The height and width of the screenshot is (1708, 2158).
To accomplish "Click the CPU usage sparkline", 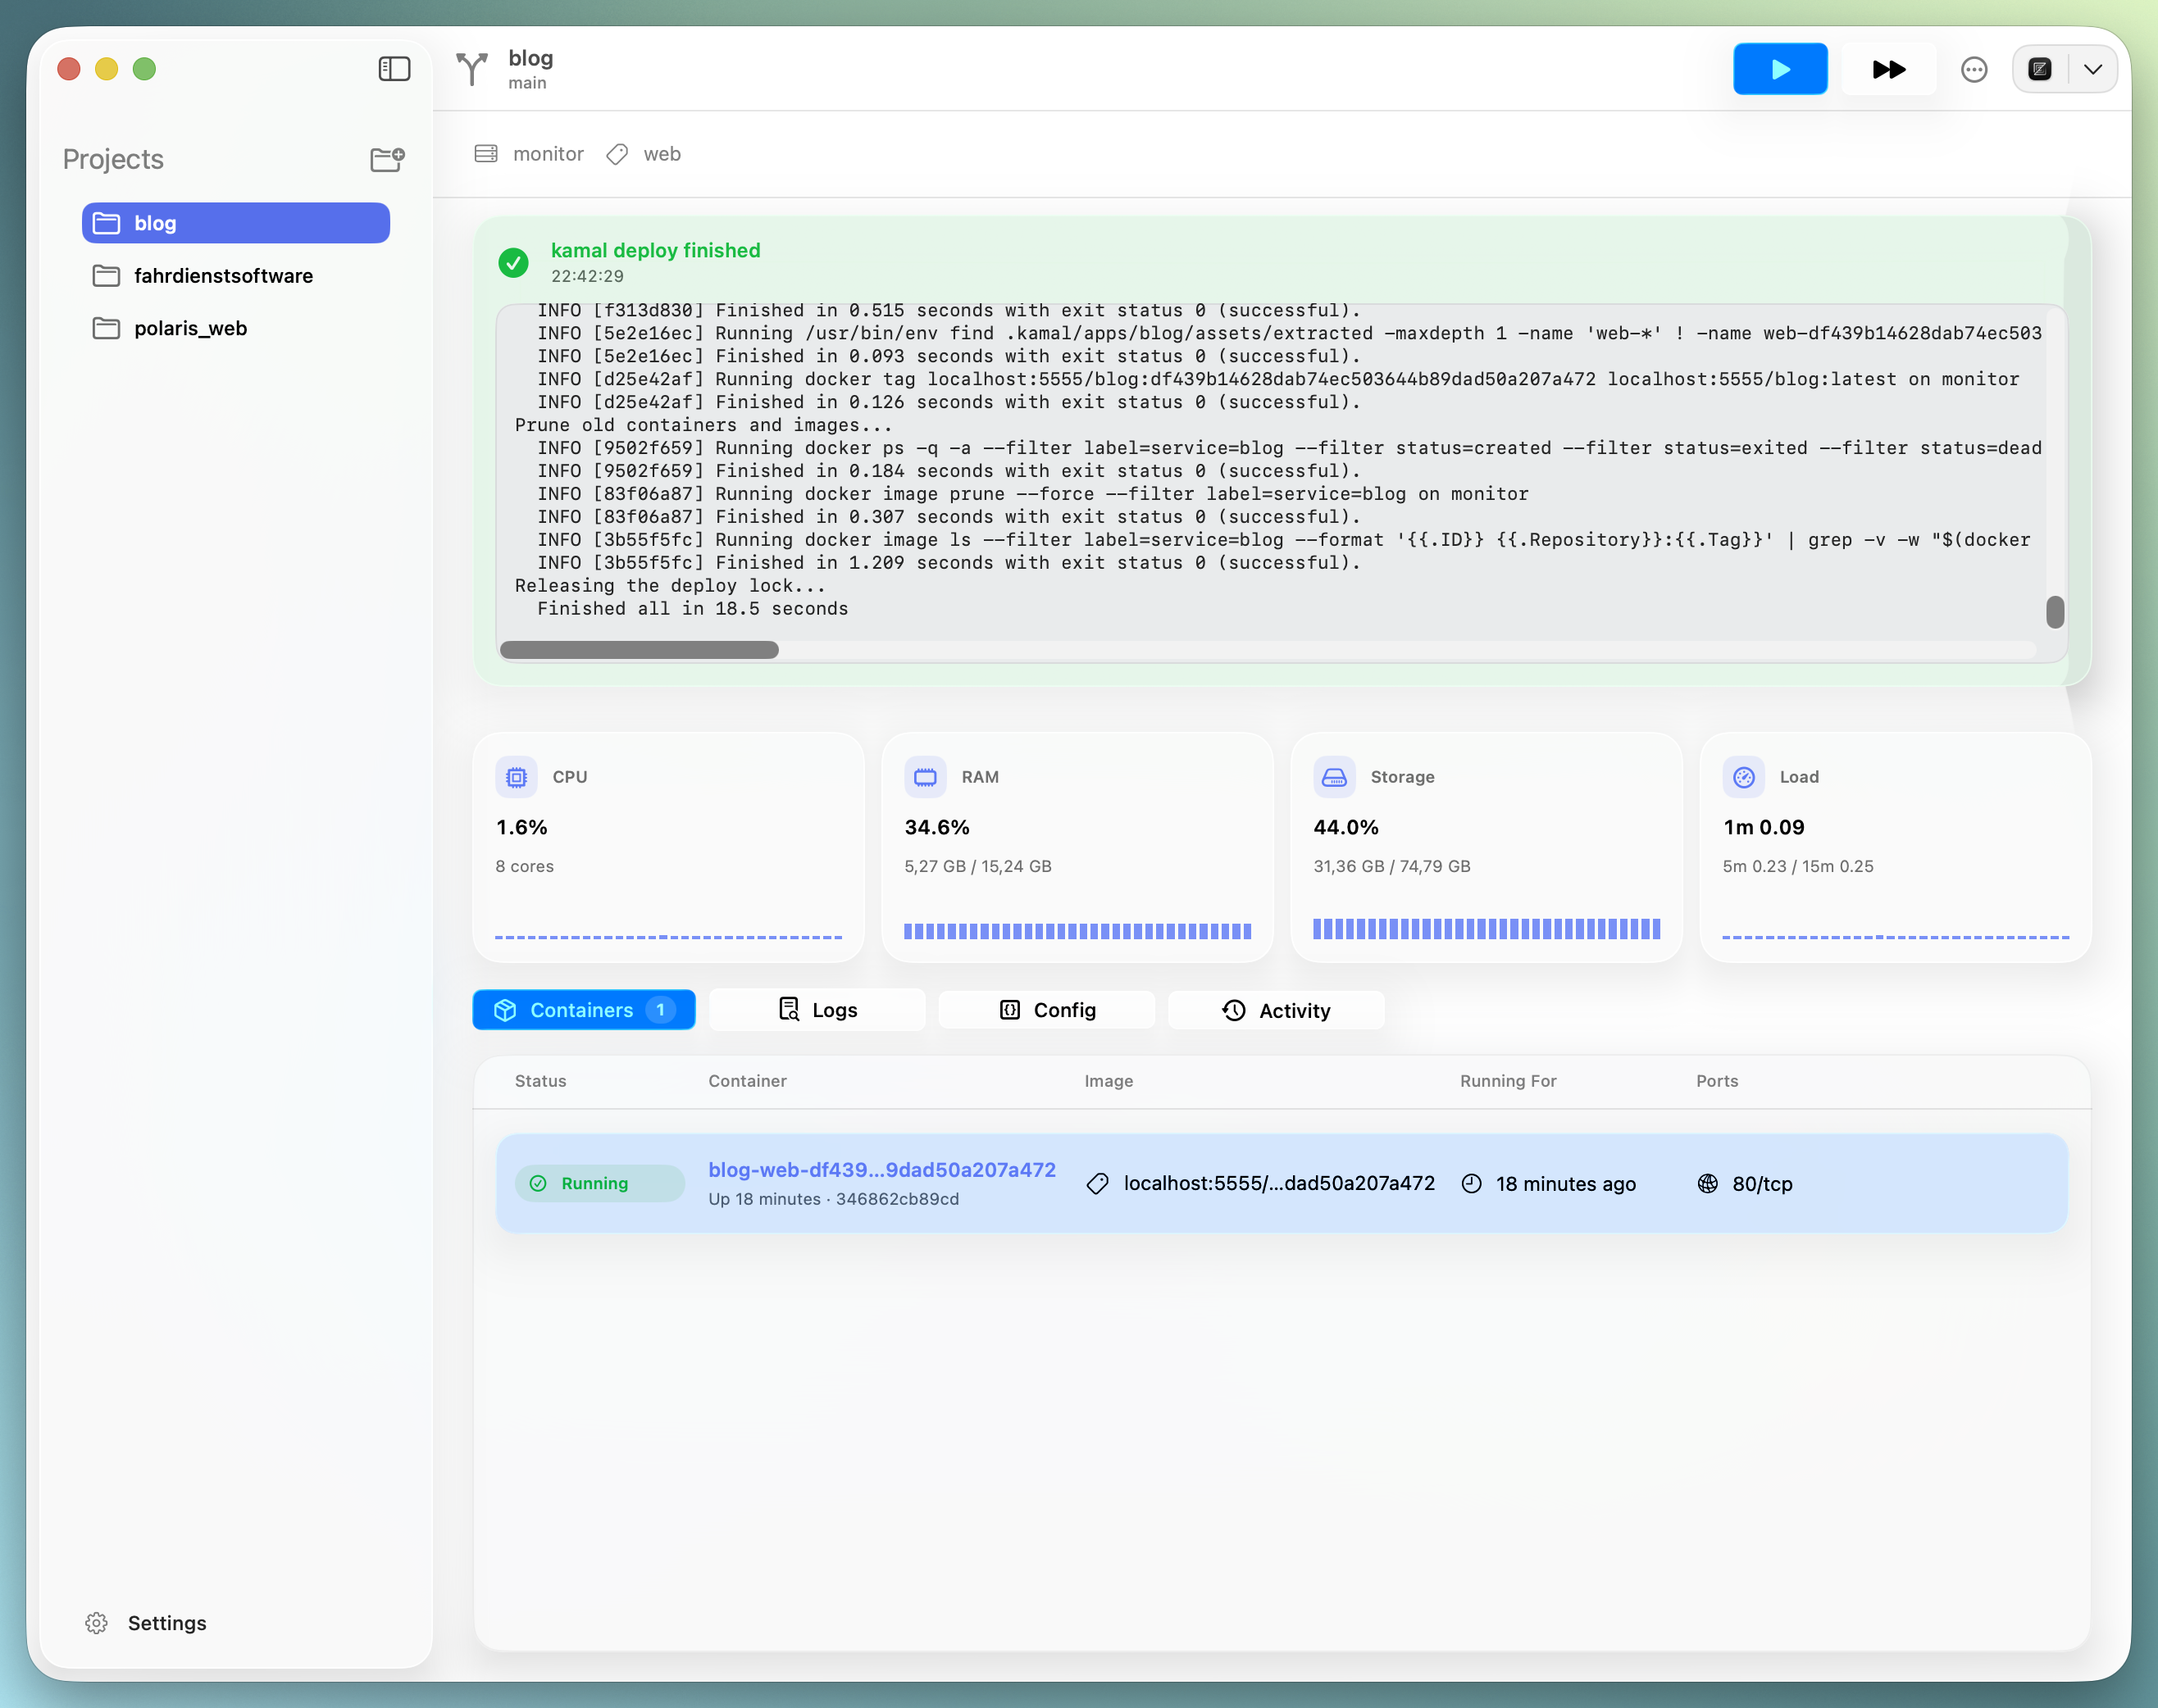I will [x=668, y=937].
